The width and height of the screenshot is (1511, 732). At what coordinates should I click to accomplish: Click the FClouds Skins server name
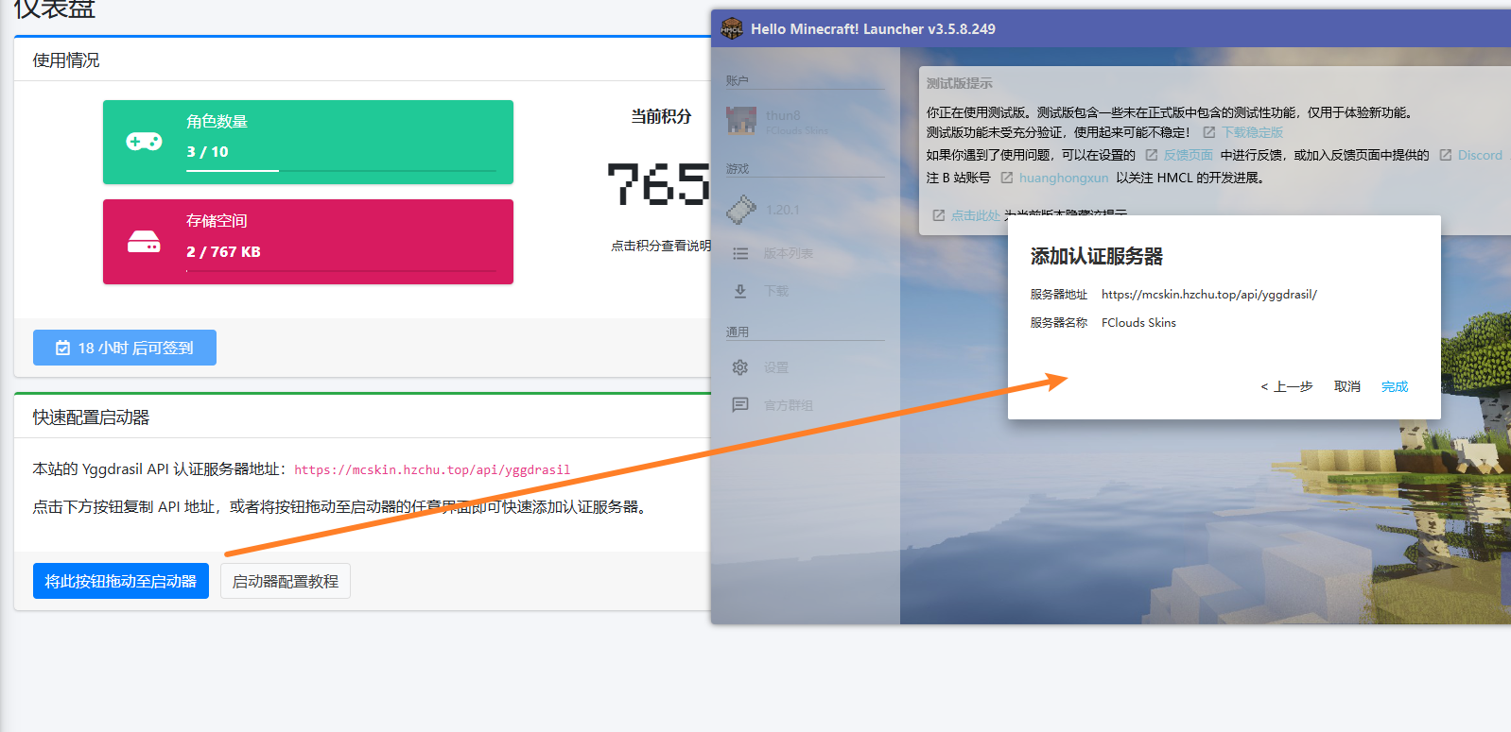pyautogui.click(x=1138, y=323)
